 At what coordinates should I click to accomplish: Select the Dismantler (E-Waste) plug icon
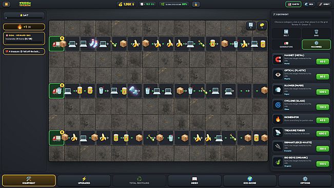pyautogui.click(x=278, y=146)
